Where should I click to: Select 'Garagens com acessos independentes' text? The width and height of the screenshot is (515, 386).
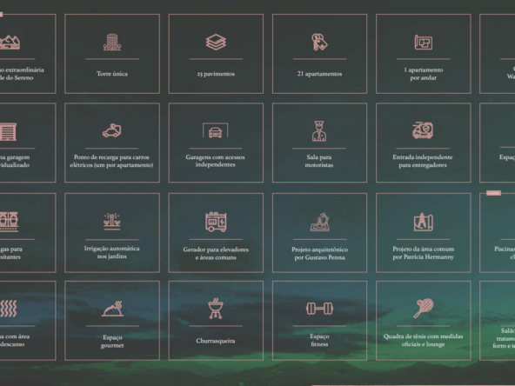pyautogui.click(x=215, y=161)
